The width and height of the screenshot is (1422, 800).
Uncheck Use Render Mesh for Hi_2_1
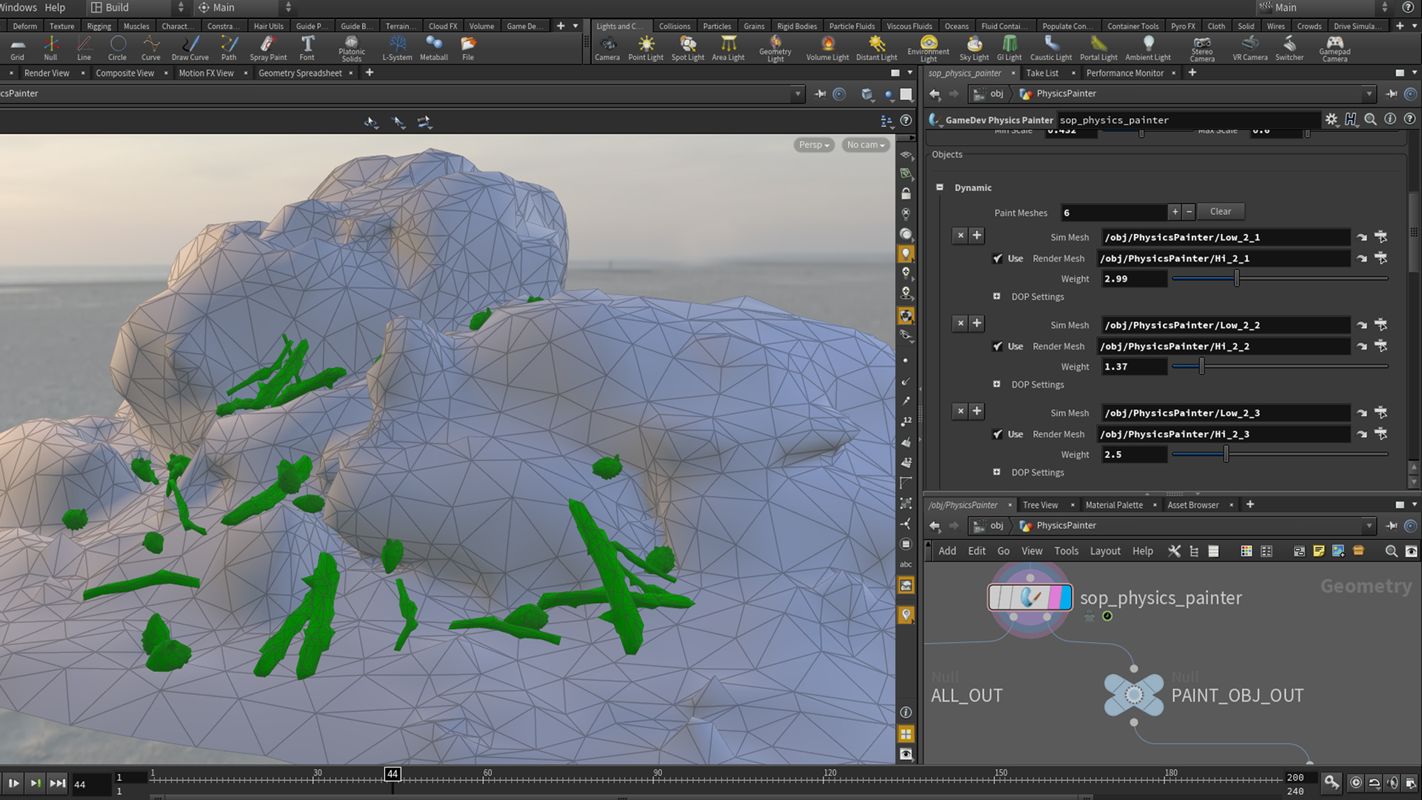(x=998, y=259)
